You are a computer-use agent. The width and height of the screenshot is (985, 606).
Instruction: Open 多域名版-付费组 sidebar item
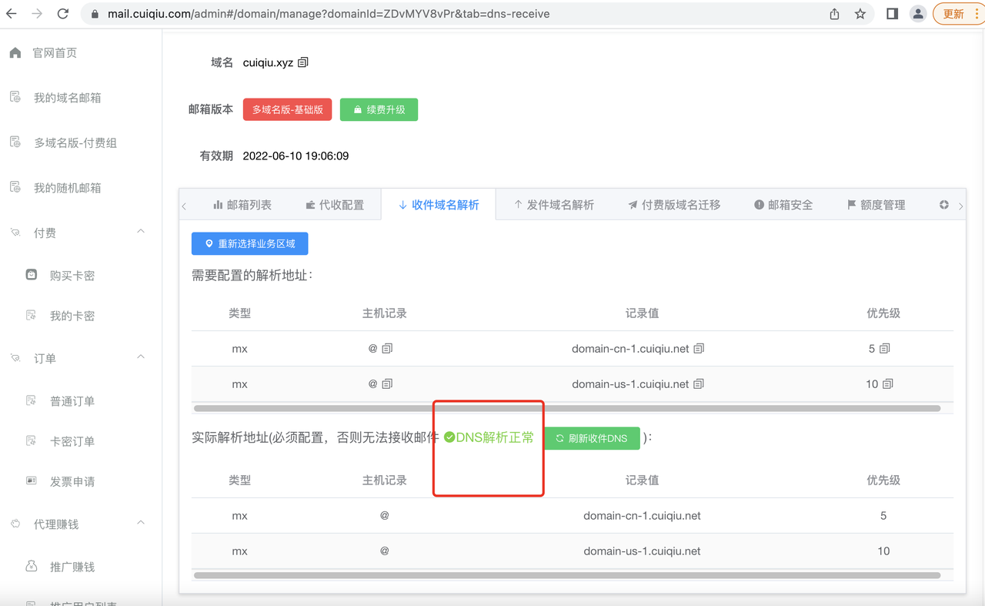(x=75, y=142)
